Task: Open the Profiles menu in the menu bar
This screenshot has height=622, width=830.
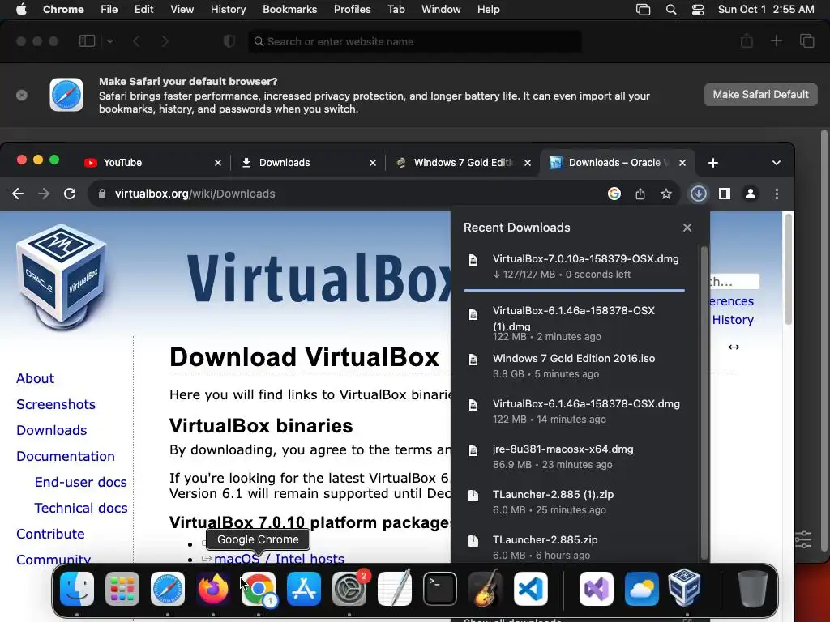Action: pyautogui.click(x=352, y=10)
